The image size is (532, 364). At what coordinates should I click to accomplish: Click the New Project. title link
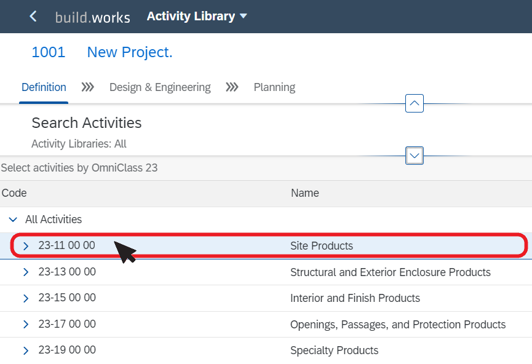pos(130,52)
